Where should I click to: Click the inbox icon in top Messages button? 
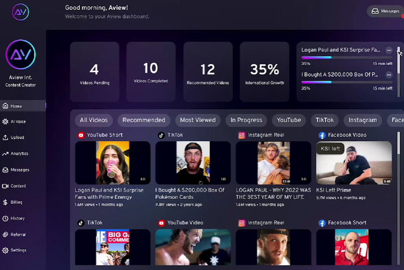(375, 11)
